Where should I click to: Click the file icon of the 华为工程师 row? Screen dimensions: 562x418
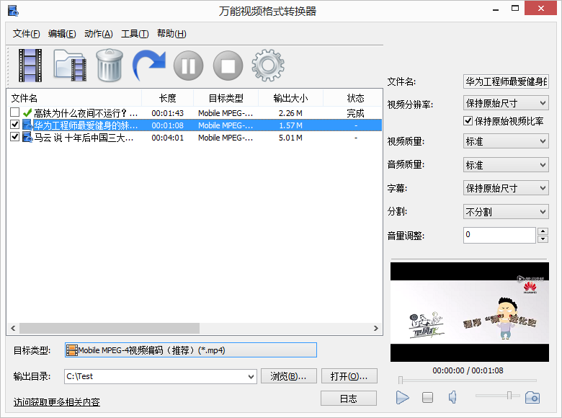[x=27, y=125]
